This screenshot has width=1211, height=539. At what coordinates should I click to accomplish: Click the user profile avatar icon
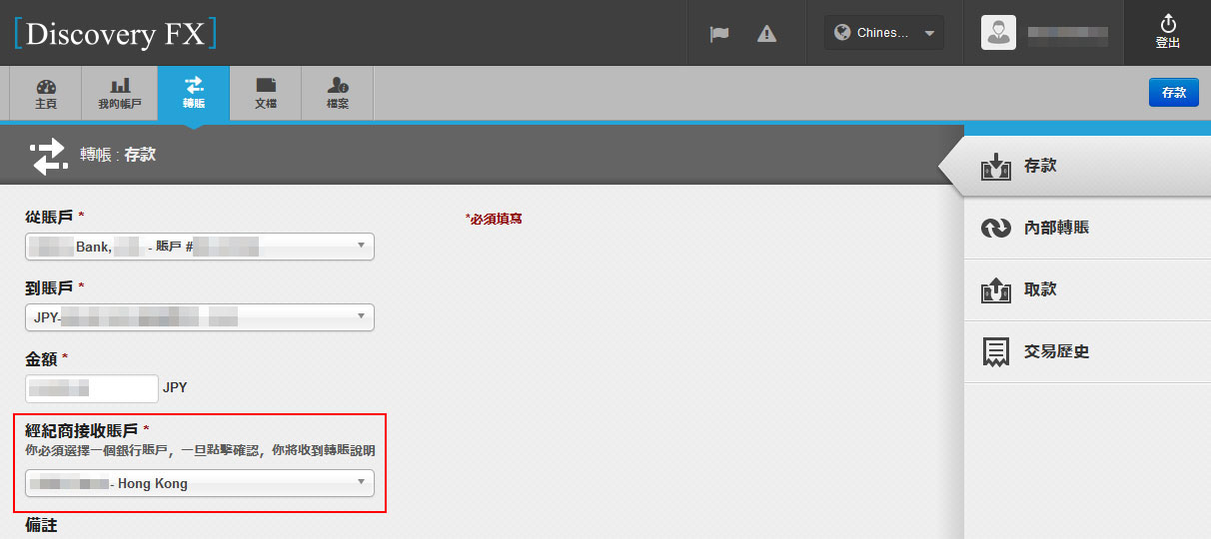coord(998,33)
